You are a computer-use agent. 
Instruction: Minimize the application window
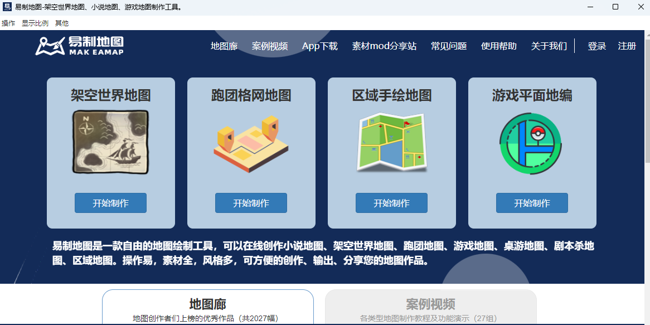pos(591,7)
